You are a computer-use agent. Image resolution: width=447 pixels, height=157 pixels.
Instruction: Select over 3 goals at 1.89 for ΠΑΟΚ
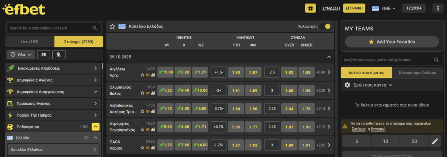[289, 145]
